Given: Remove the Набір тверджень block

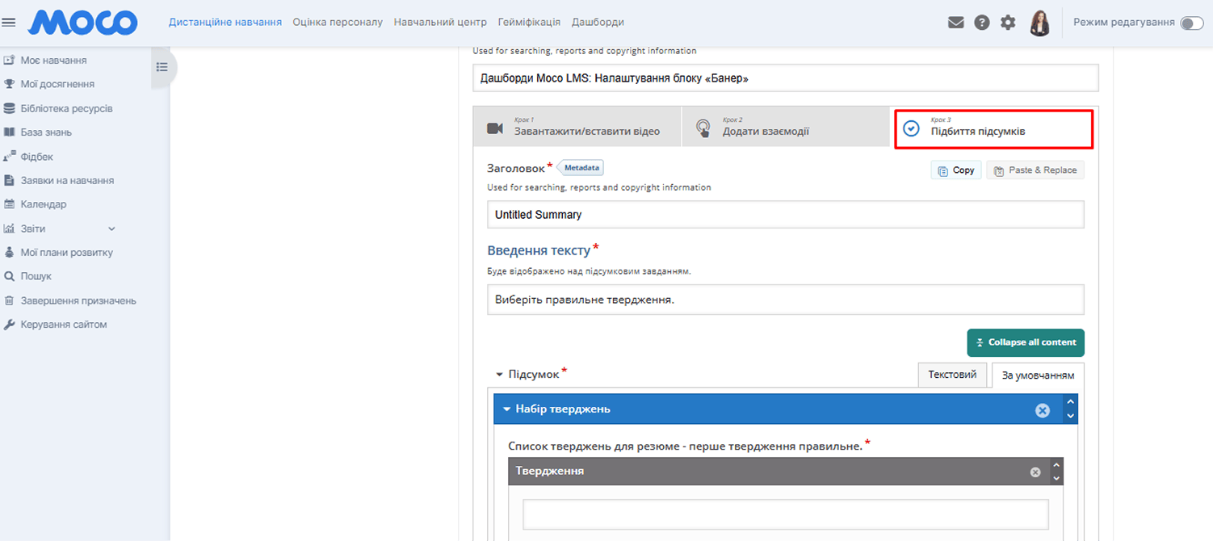Looking at the screenshot, I should point(1042,410).
